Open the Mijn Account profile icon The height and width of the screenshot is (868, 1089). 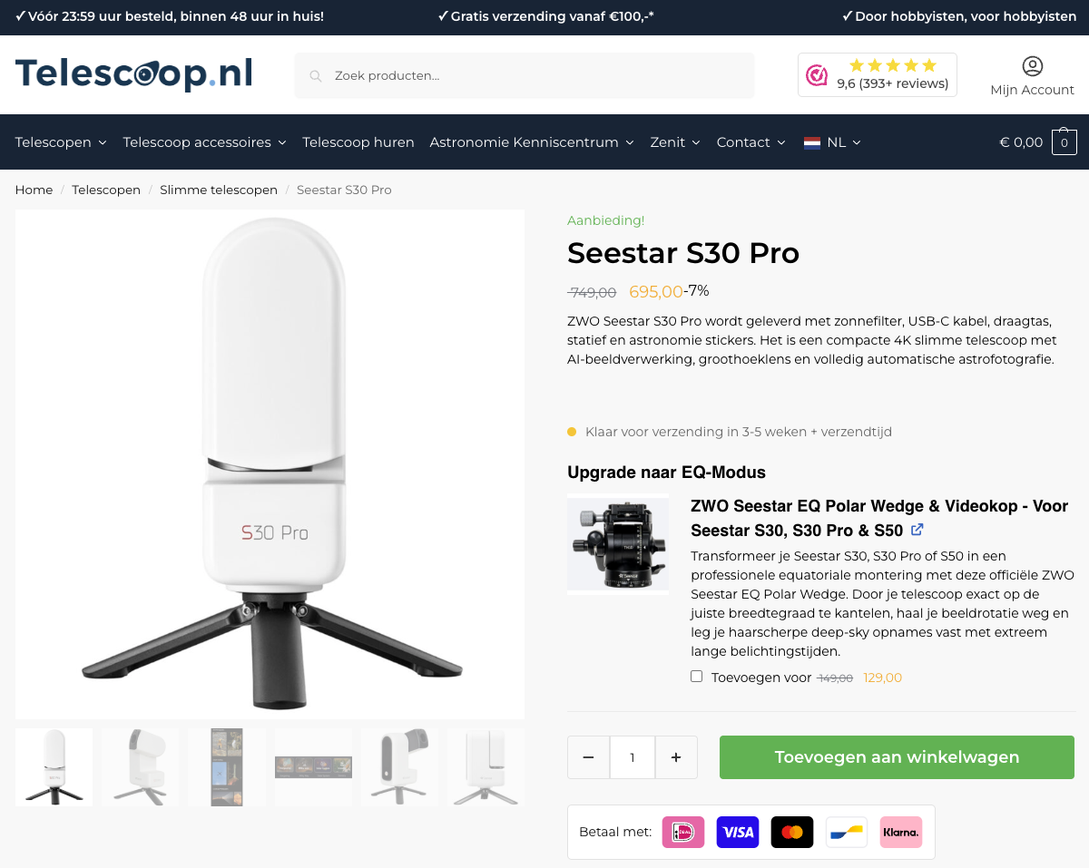click(1032, 66)
